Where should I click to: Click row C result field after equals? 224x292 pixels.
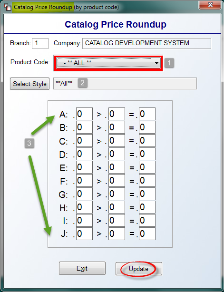(x=147, y=141)
